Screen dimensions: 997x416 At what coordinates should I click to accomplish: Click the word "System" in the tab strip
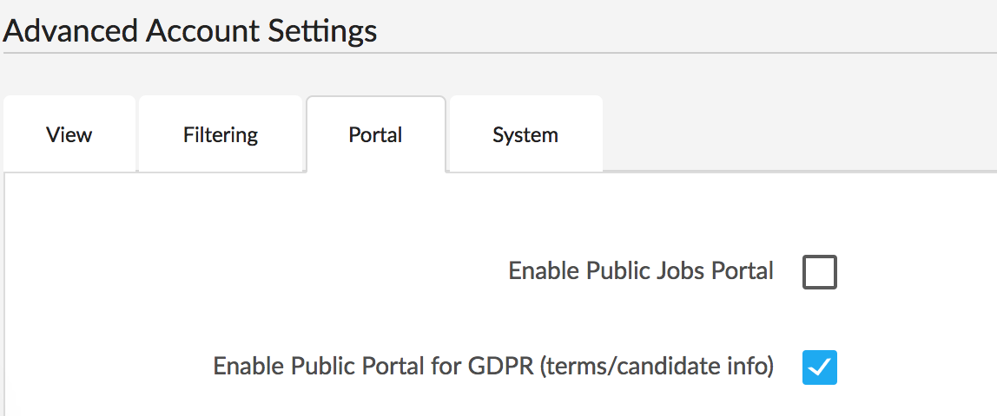(x=525, y=135)
